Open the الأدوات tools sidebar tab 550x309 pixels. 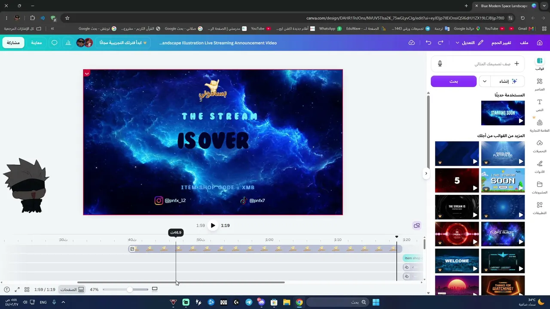tap(539, 167)
